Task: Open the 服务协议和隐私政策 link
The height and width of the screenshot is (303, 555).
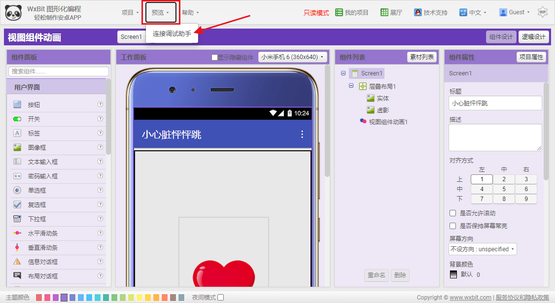Action: click(522, 298)
